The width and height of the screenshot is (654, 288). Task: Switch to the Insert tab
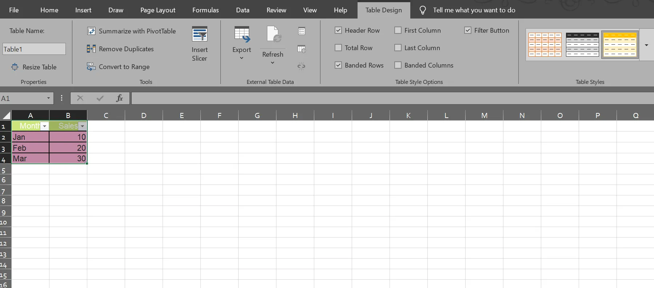pyautogui.click(x=83, y=10)
